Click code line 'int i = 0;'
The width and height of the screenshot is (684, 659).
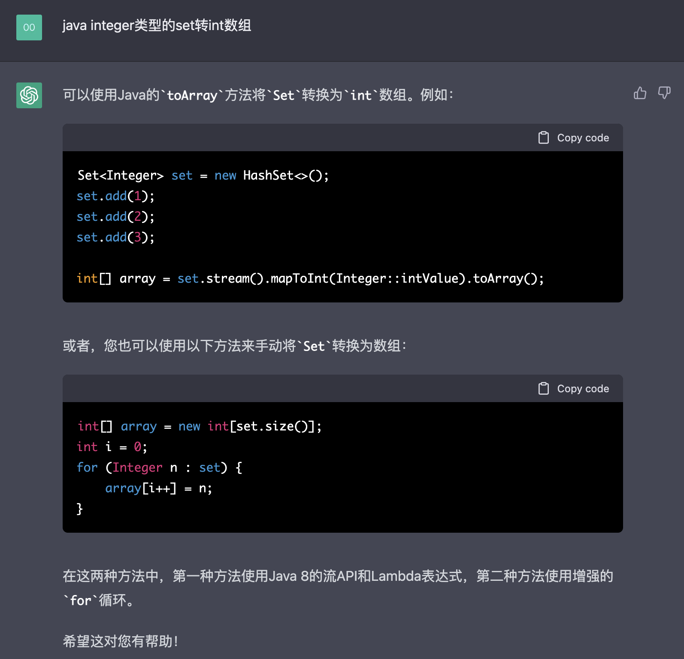[x=112, y=447]
